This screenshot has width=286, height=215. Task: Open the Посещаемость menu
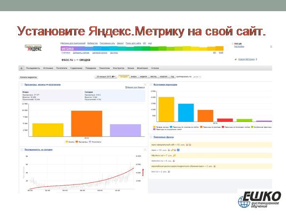point(33,68)
